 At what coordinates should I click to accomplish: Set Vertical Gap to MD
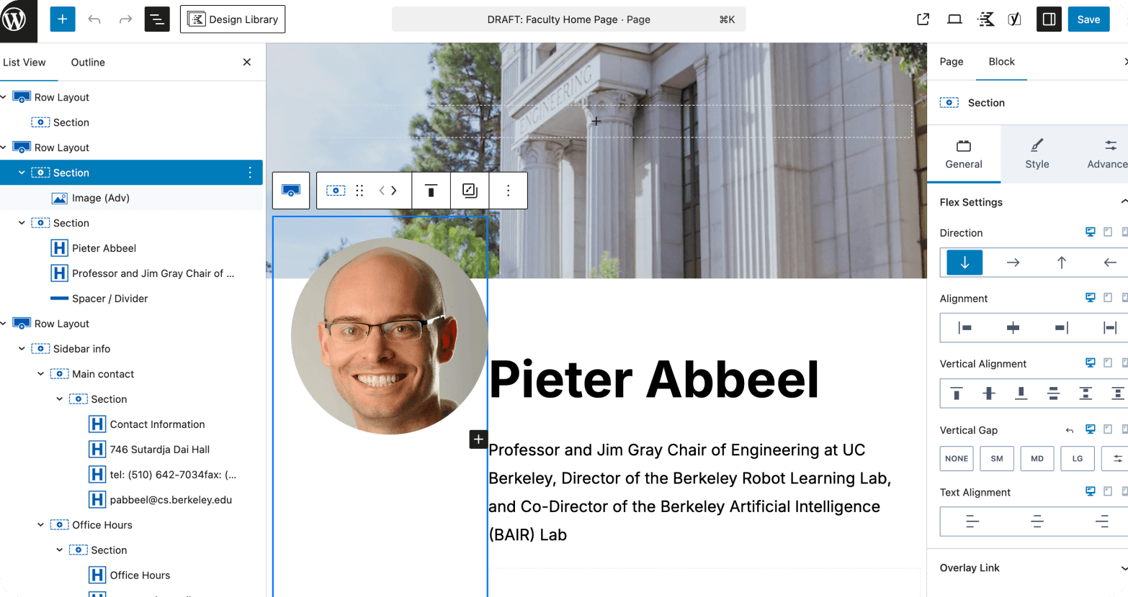click(x=1037, y=459)
